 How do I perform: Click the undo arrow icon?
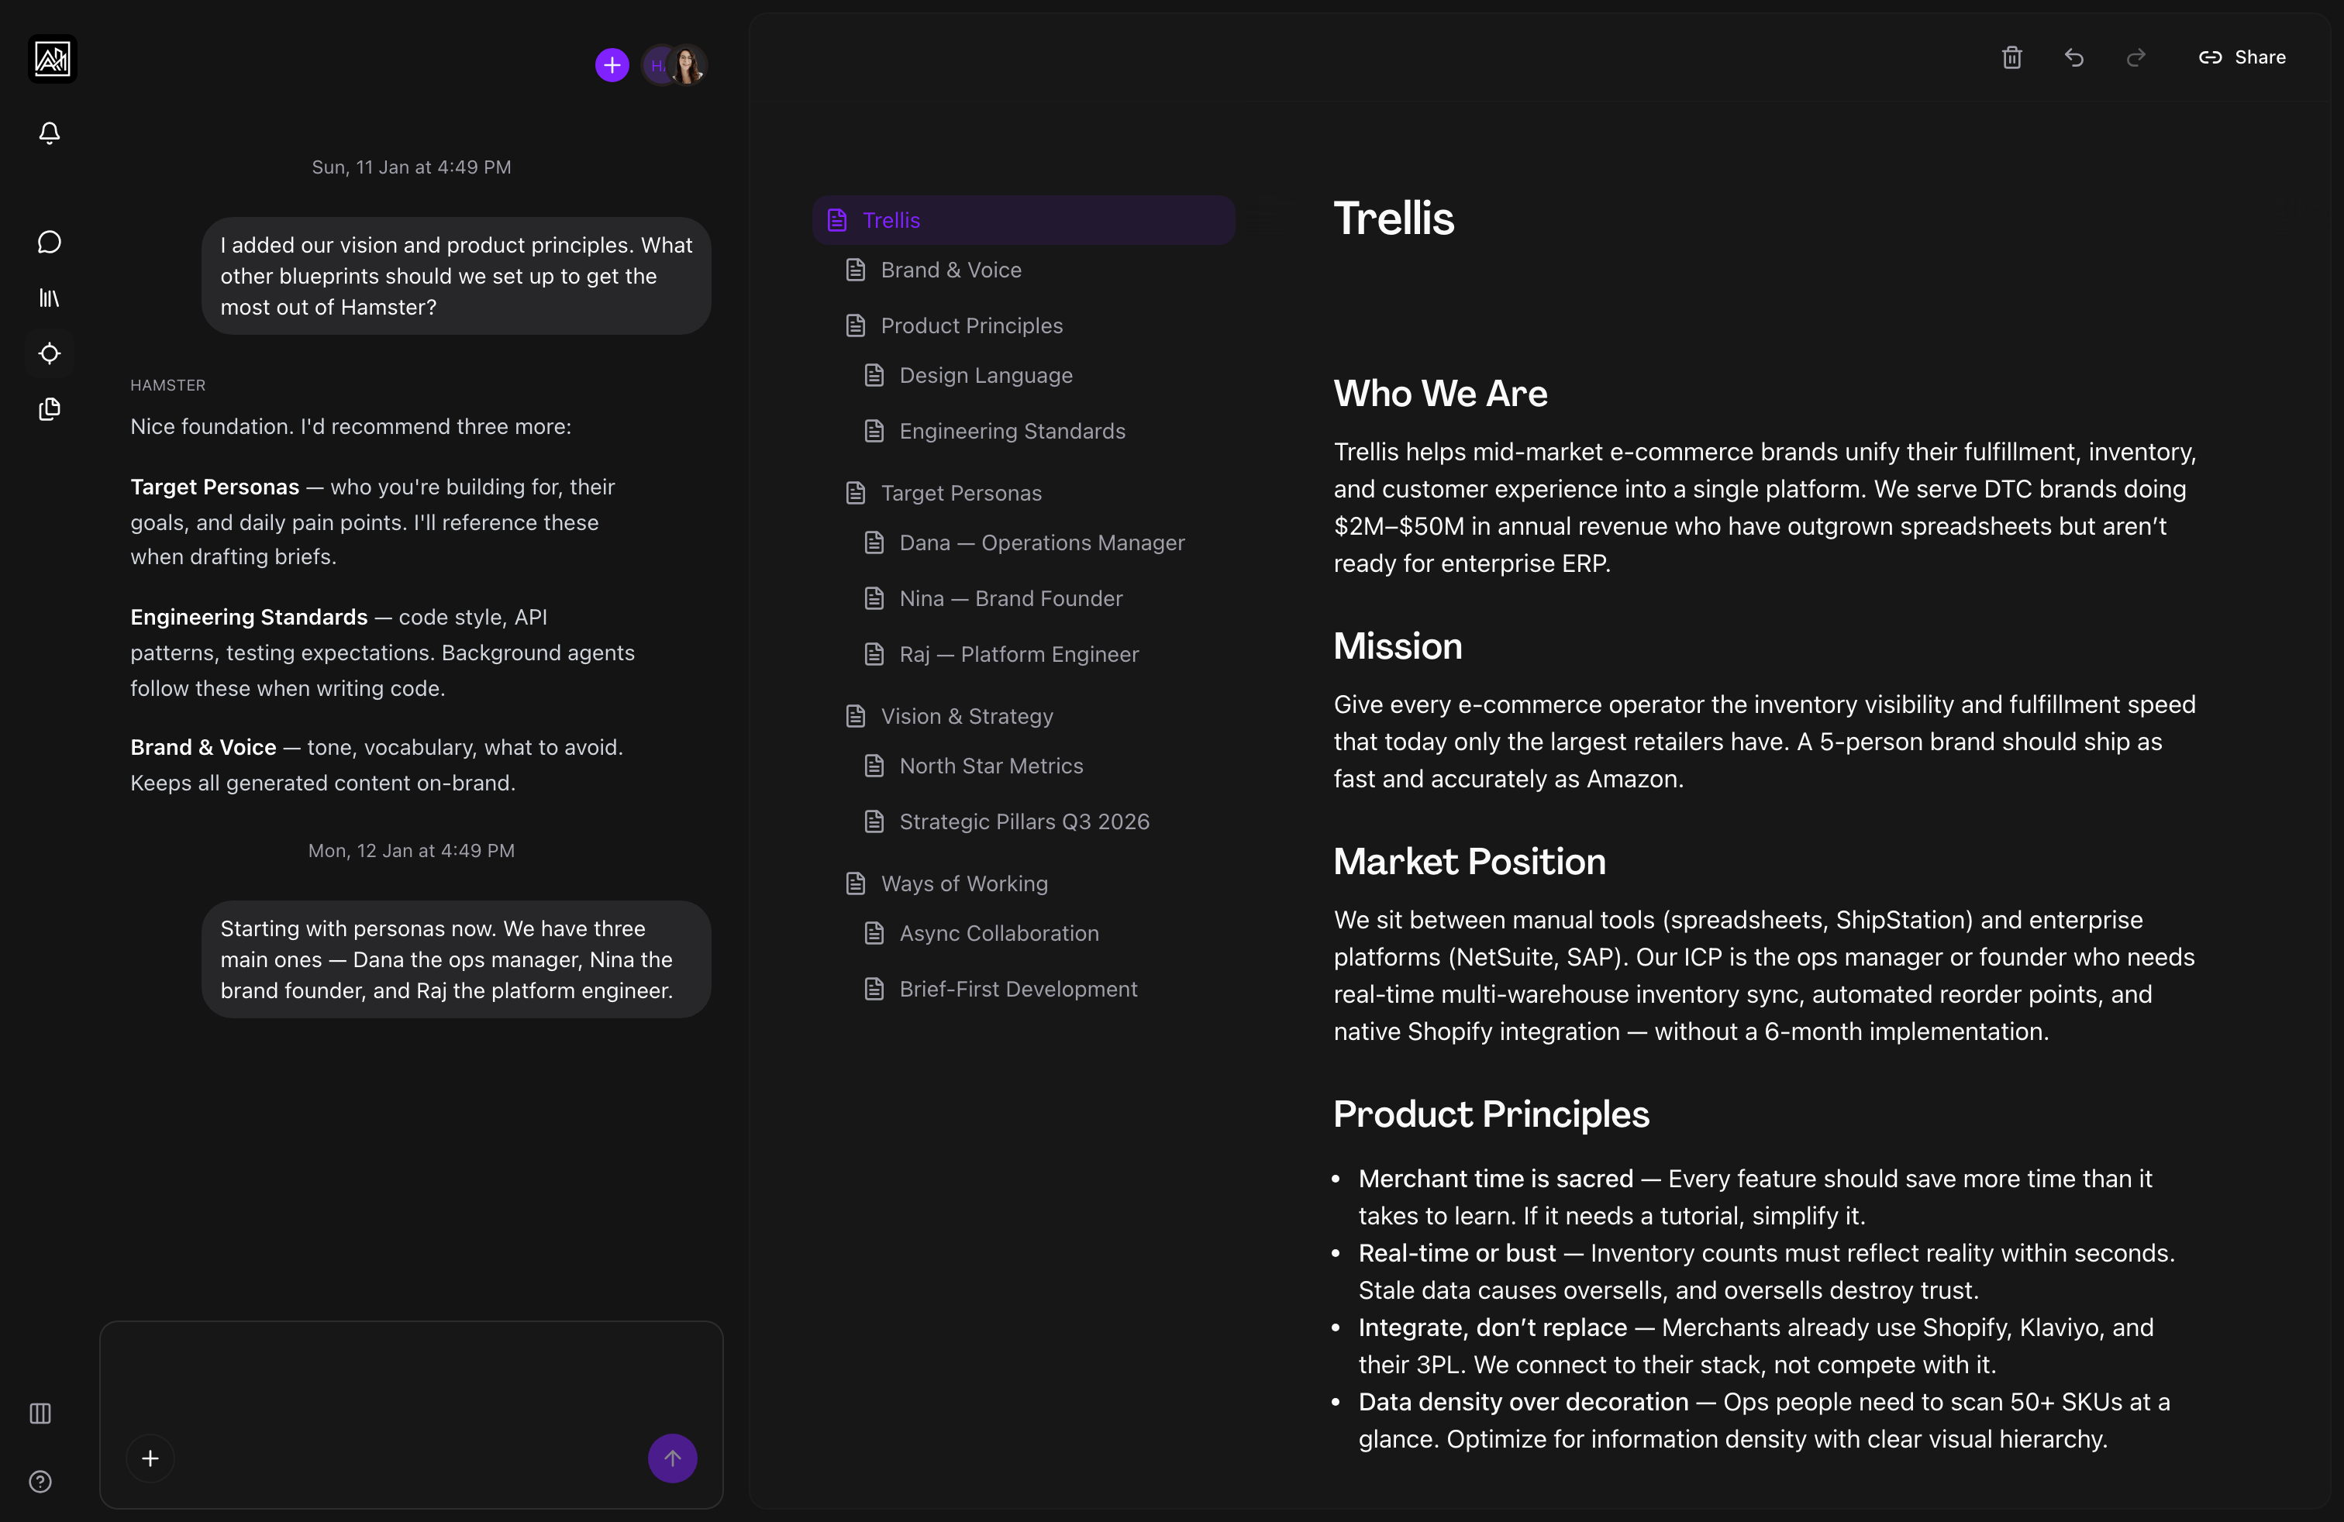point(2074,57)
